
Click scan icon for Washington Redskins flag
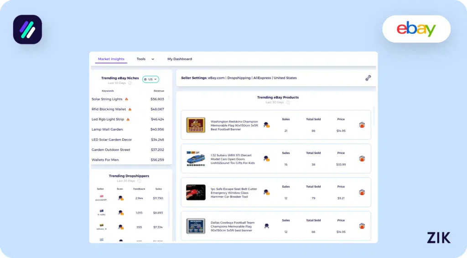pos(266,125)
